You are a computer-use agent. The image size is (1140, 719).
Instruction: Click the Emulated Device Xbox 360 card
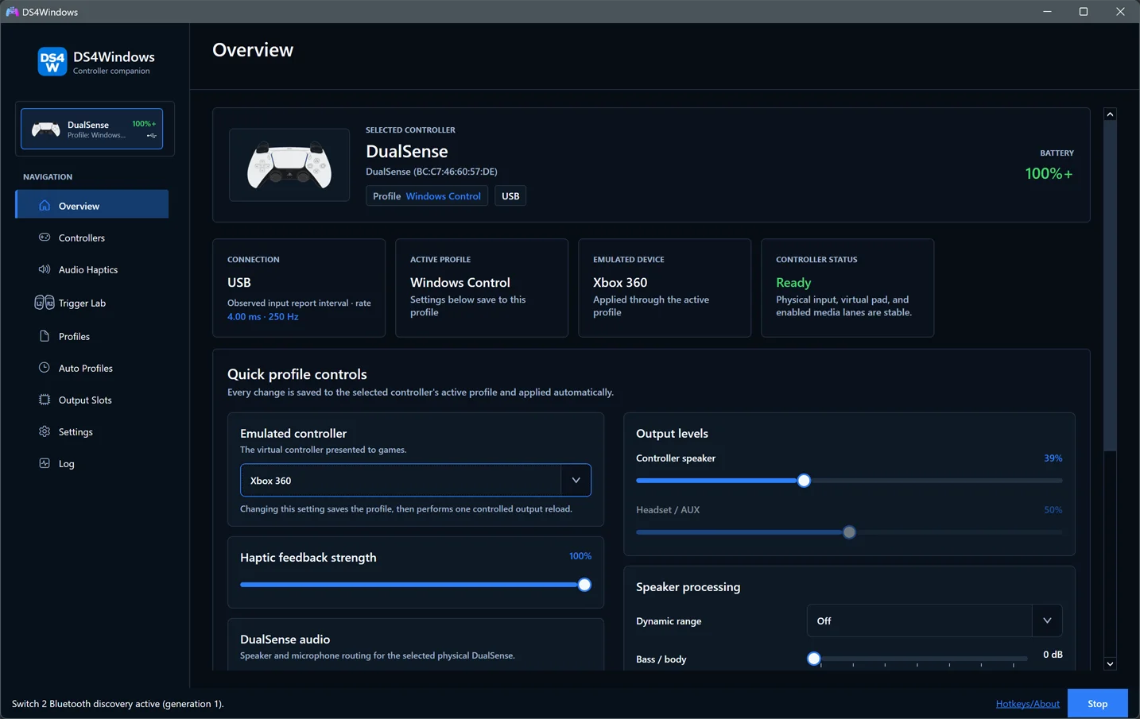click(665, 288)
